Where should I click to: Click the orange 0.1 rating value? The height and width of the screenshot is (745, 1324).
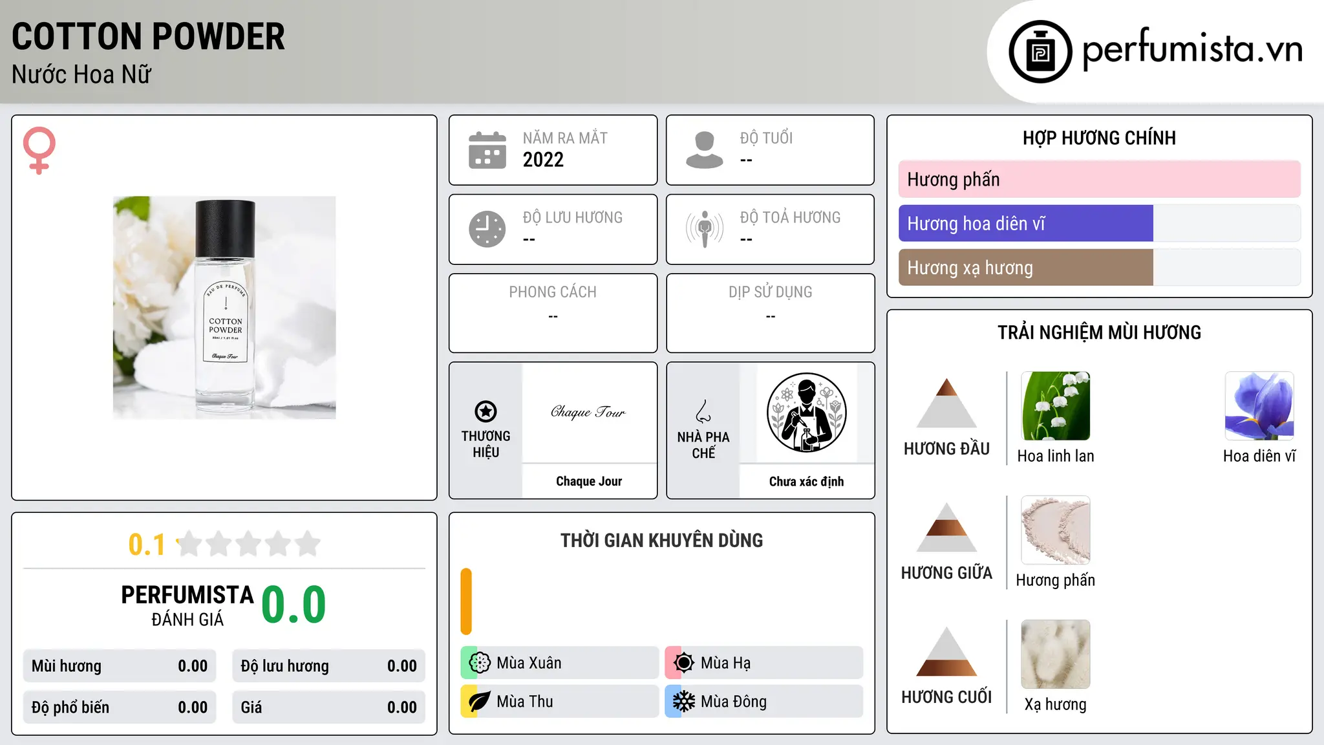point(147,545)
